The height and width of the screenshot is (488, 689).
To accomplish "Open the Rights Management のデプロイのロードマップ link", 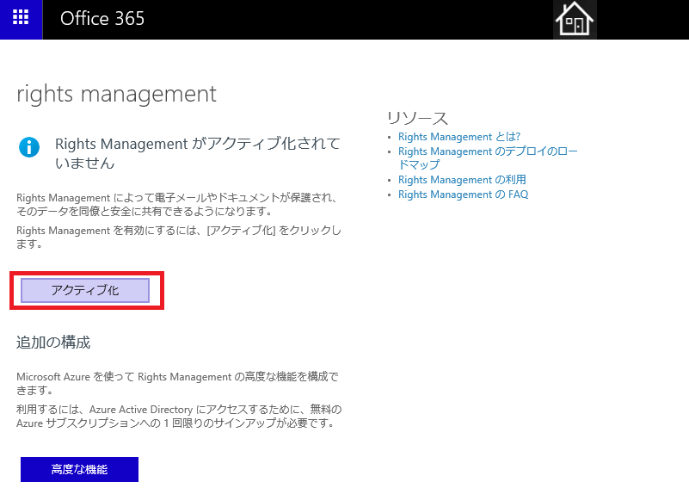I will pos(488,158).
